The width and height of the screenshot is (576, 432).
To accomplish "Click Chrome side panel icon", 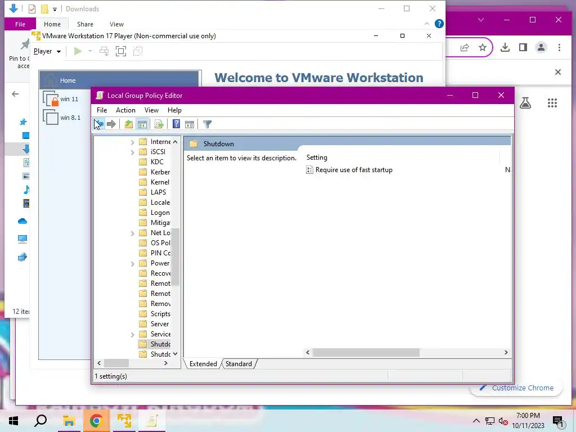I will coord(523,47).
